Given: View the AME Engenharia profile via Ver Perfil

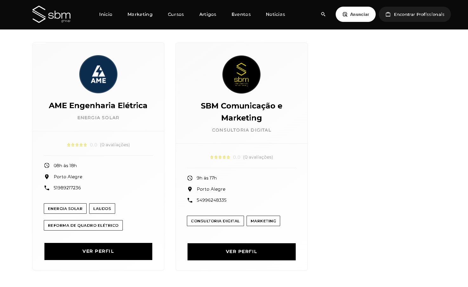Looking at the screenshot, I should [x=98, y=251].
